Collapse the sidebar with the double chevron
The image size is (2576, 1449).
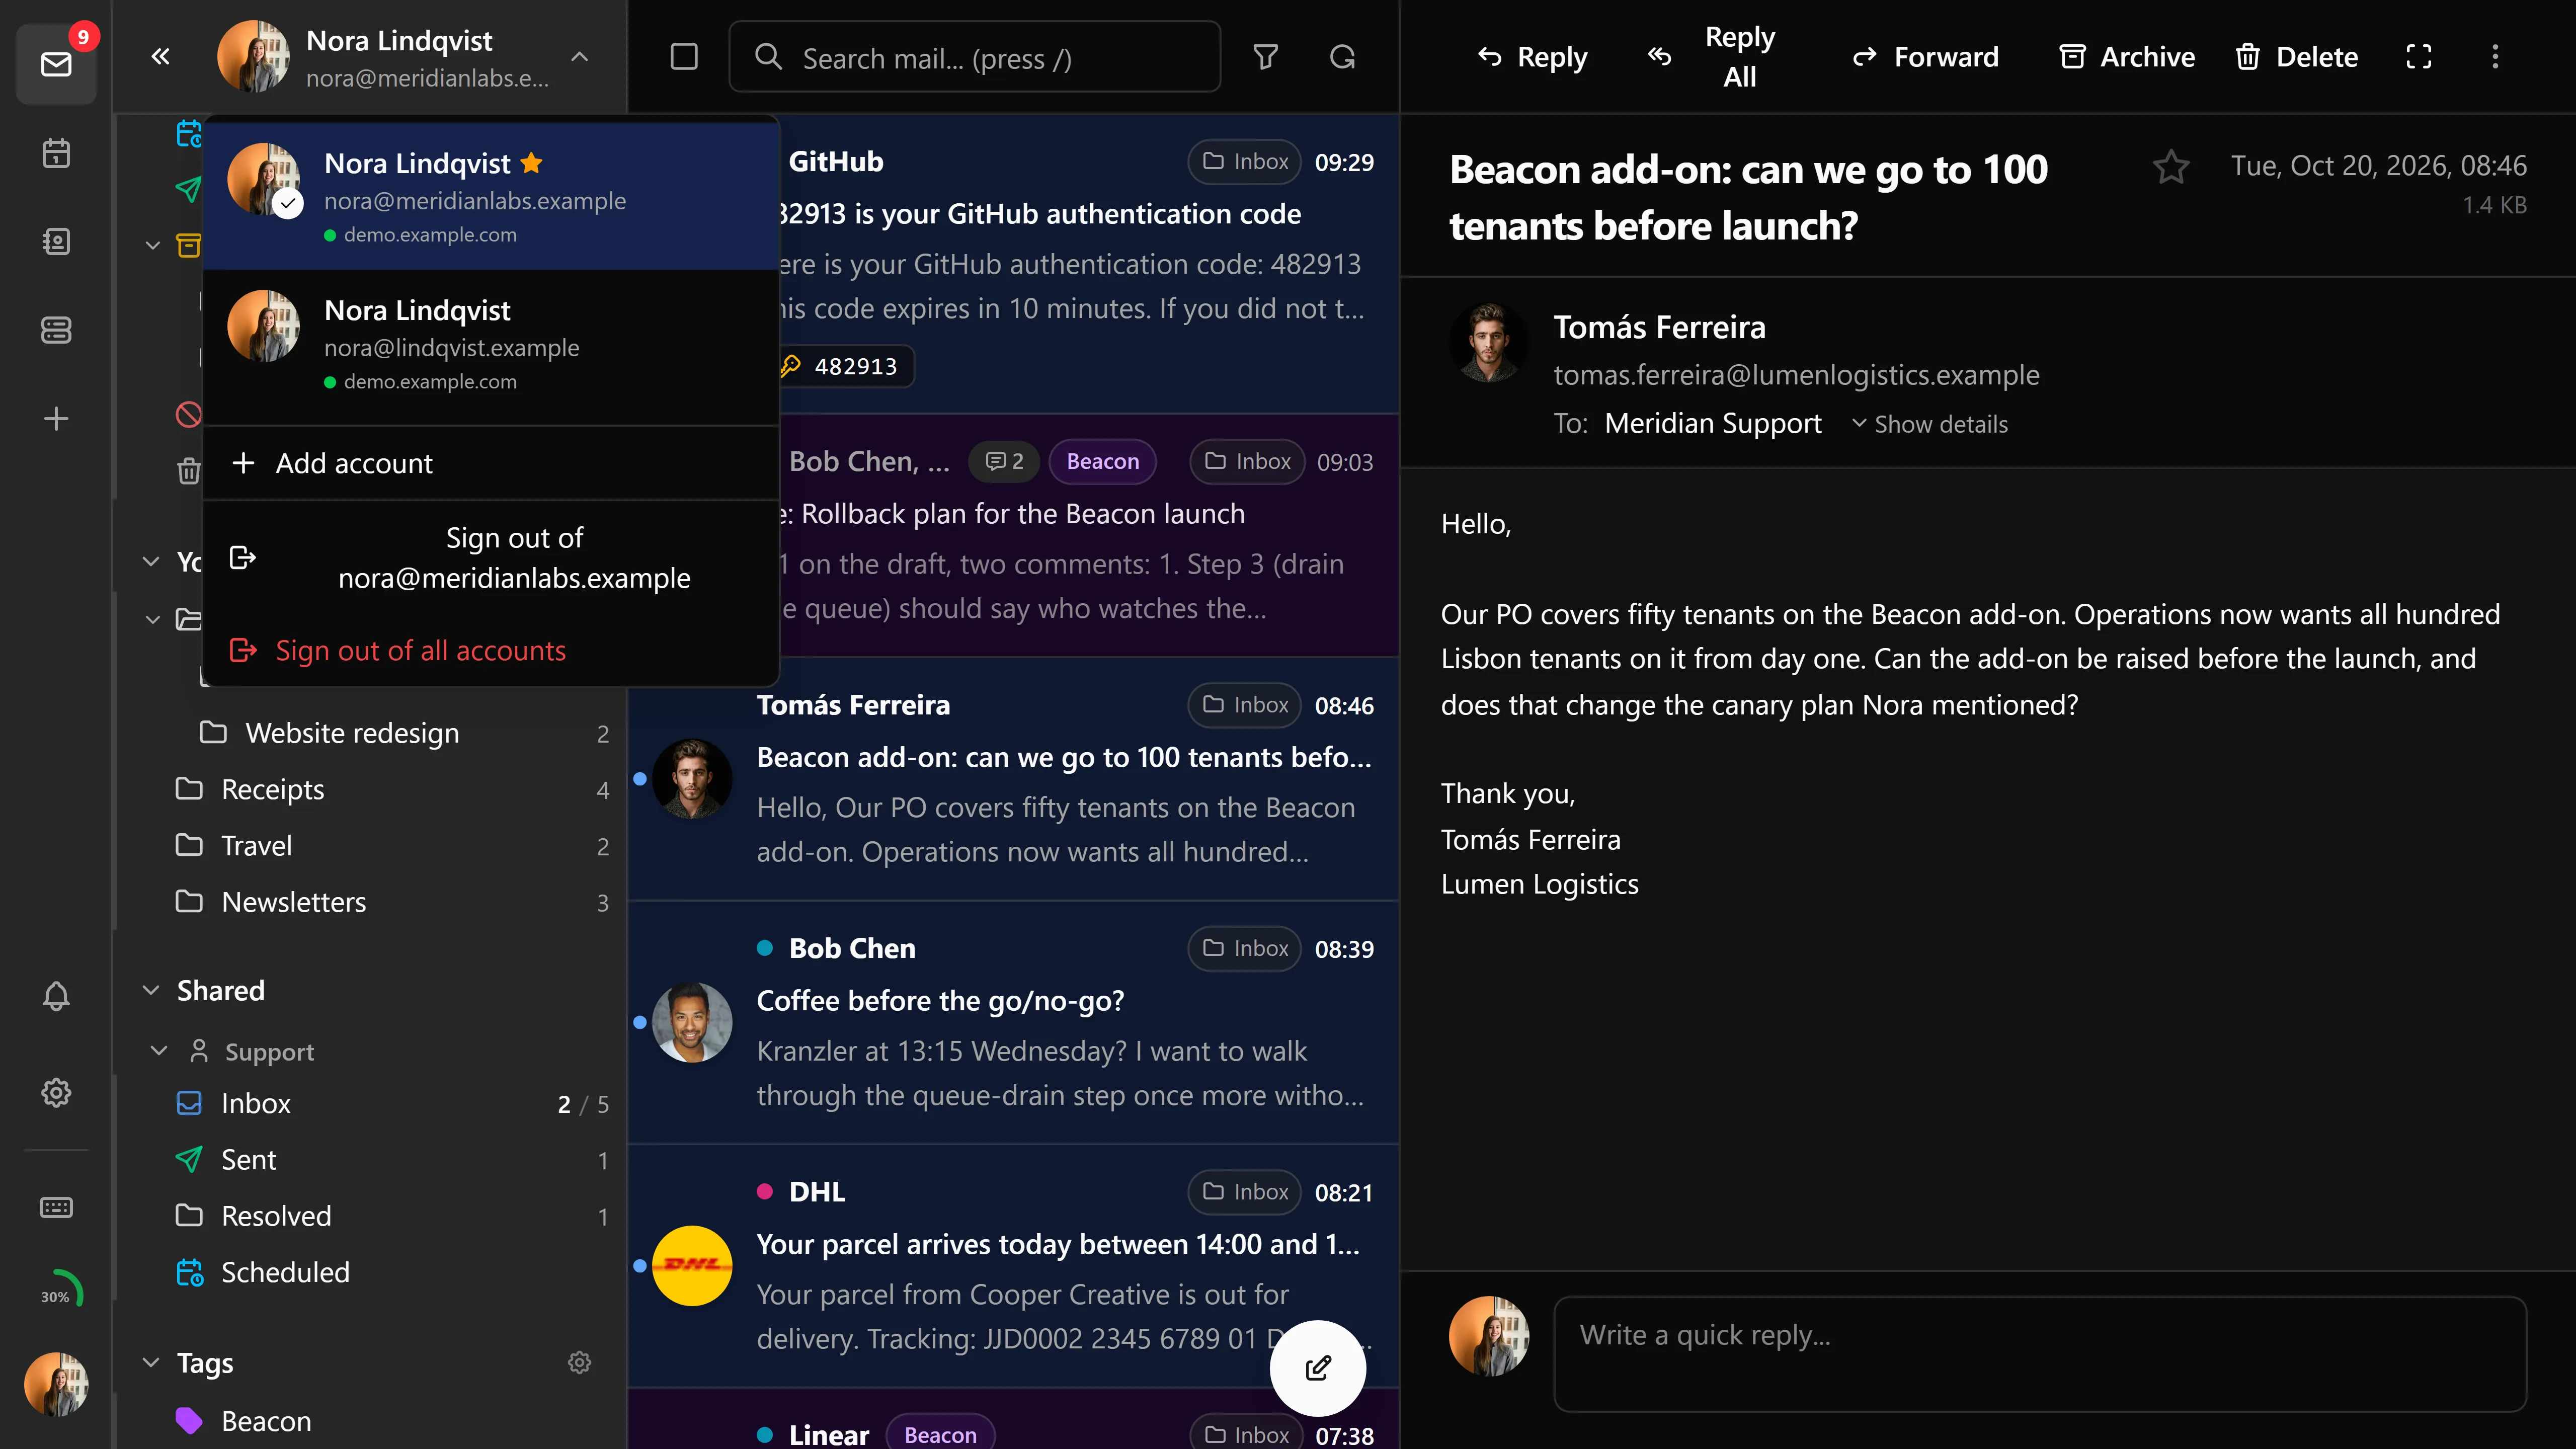tap(160, 57)
